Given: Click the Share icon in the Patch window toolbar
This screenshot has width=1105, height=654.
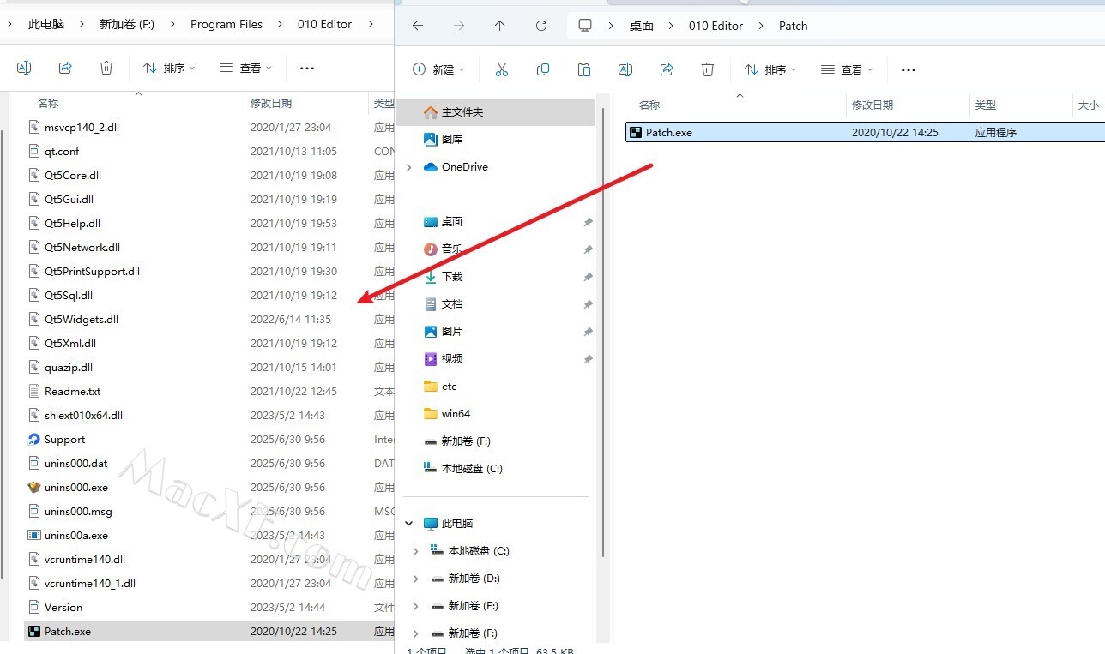Looking at the screenshot, I should (x=667, y=69).
